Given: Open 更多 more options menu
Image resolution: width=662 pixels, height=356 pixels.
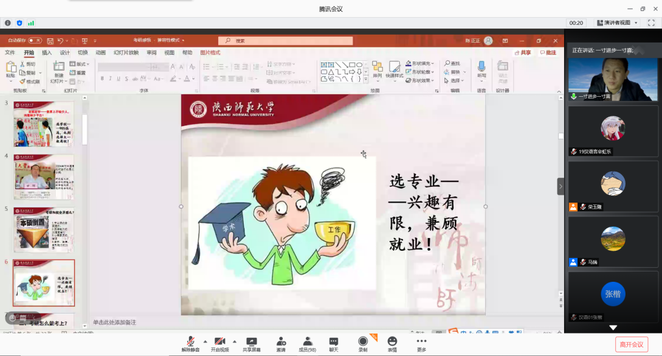Looking at the screenshot, I should 421,343.
